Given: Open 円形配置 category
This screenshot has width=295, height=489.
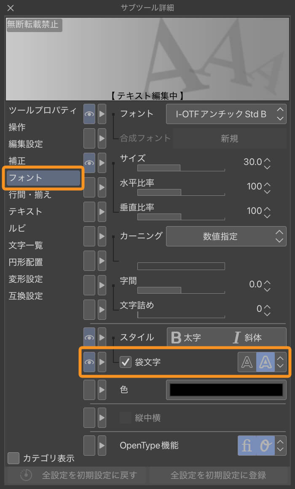Looking at the screenshot, I should pos(26,262).
